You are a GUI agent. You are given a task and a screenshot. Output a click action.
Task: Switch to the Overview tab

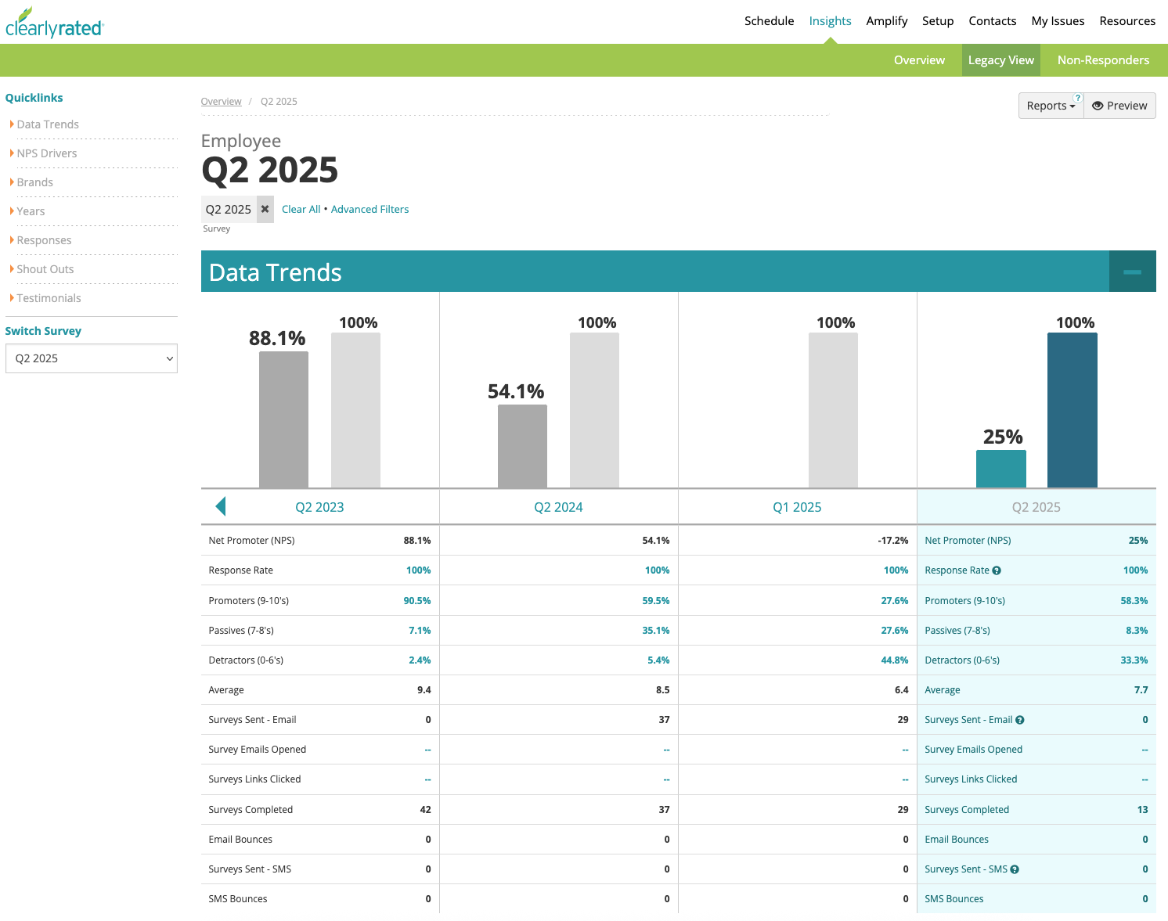[x=919, y=60]
